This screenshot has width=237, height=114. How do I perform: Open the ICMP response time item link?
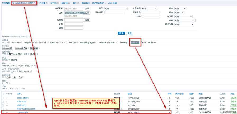point(26,109)
